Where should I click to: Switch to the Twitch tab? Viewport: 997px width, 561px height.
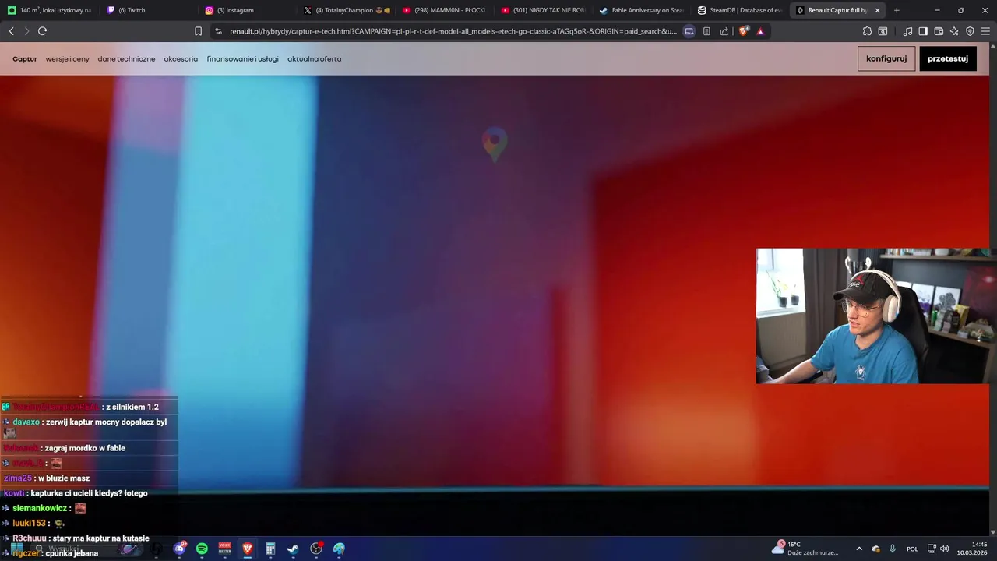[x=149, y=10]
